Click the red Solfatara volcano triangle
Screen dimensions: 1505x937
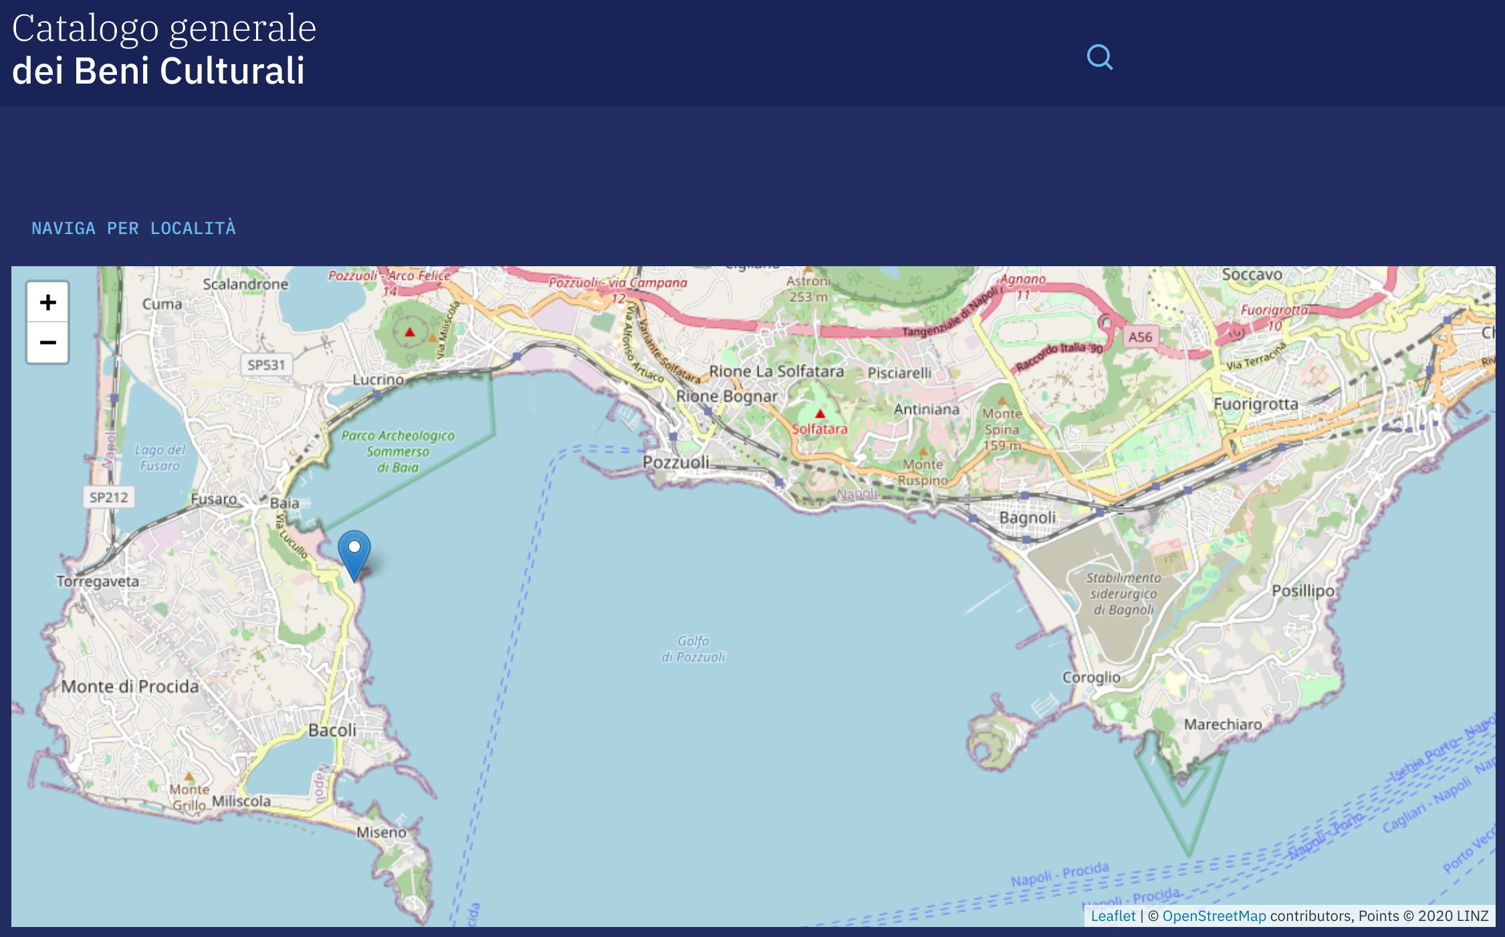pos(820,414)
